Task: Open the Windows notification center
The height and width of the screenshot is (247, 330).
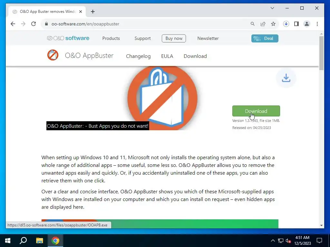Action: pos(319,241)
